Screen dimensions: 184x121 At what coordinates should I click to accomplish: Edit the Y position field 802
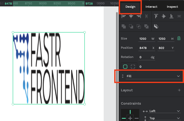(x=166, y=48)
